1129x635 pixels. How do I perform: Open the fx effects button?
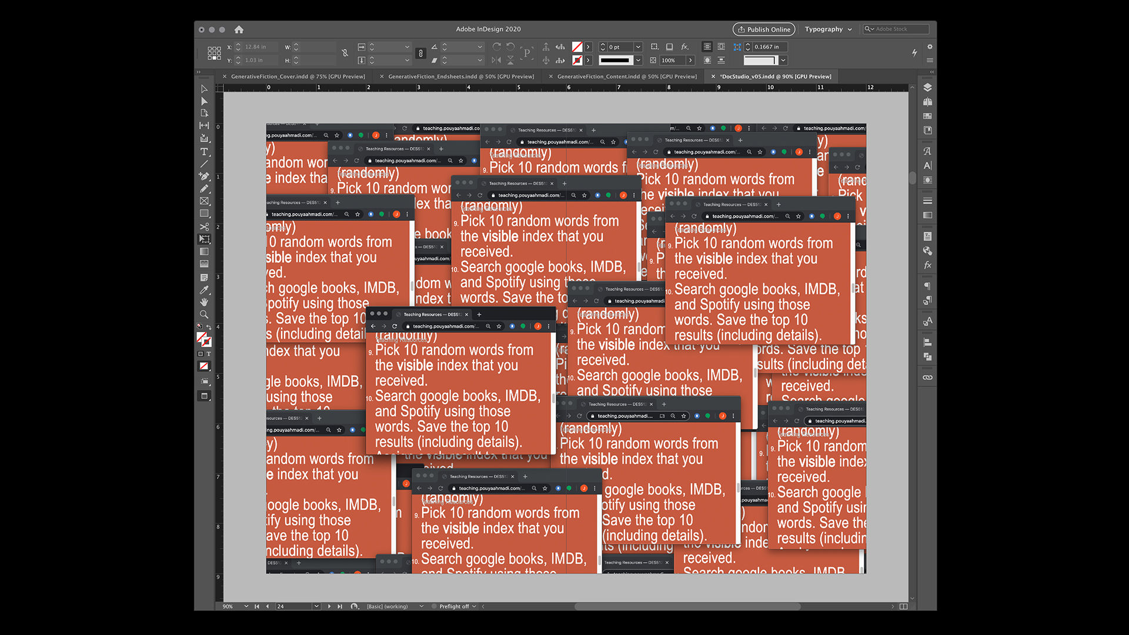pos(685,46)
